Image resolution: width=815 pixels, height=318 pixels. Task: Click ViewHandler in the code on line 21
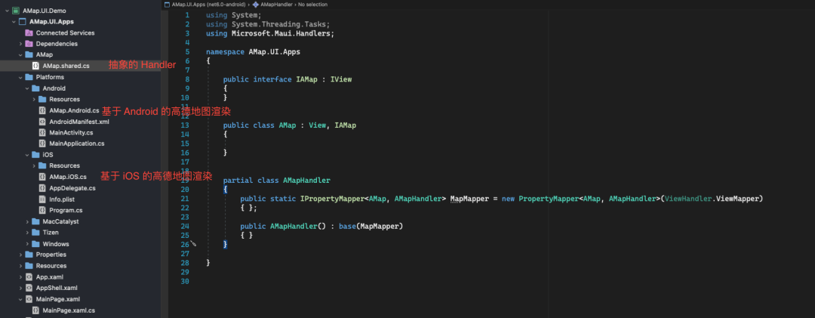pos(688,199)
